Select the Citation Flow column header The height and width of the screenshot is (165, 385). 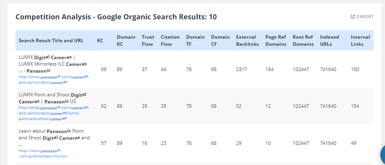pyautogui.click(x=170, y=41)
